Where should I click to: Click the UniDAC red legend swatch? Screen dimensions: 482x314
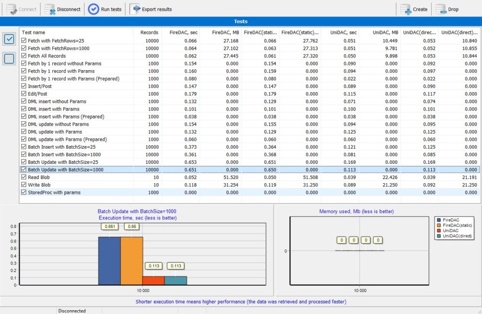point(439,231)
